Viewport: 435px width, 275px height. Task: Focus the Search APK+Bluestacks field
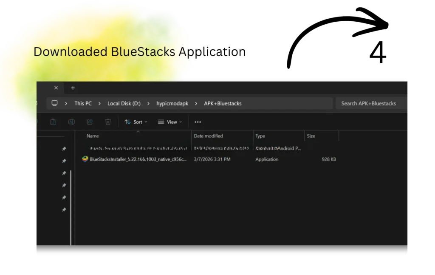pos(371,104)
